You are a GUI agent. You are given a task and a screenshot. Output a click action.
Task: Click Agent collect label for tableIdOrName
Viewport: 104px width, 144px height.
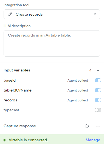(x=78, y=90)
